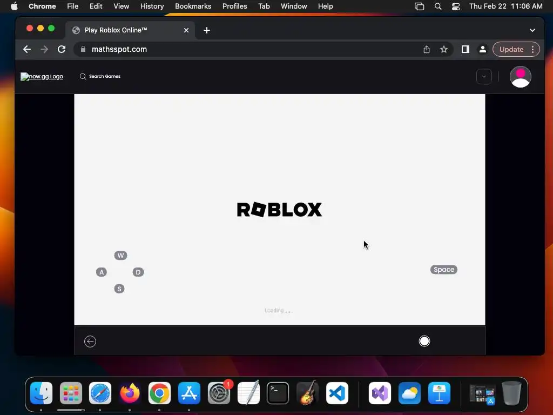Open the user avatar in header
Screen dimensions: 553x415
[520, 77]
